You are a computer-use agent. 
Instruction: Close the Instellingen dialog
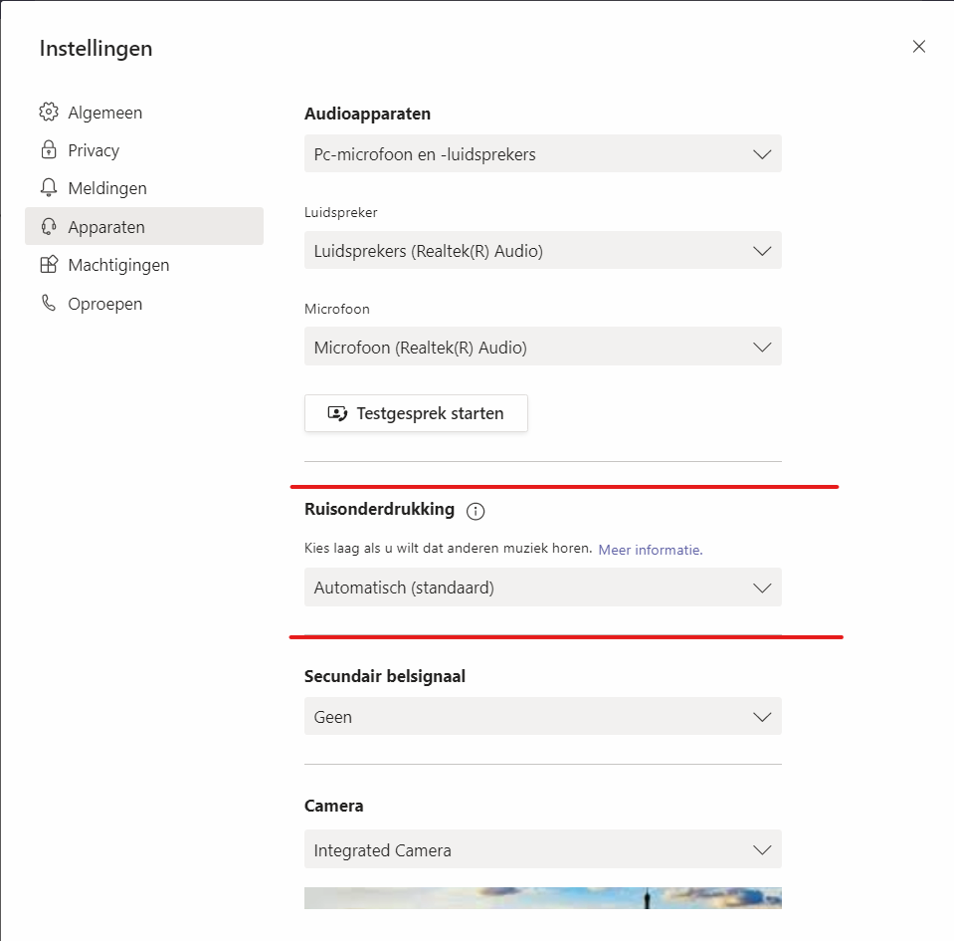pos(919,47)
